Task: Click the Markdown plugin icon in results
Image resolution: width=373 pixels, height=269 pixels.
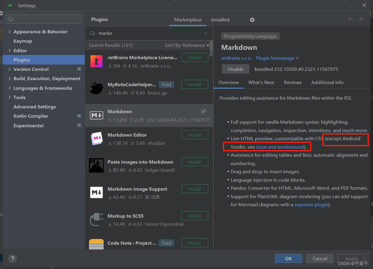Action: click(x=96, y=115)
